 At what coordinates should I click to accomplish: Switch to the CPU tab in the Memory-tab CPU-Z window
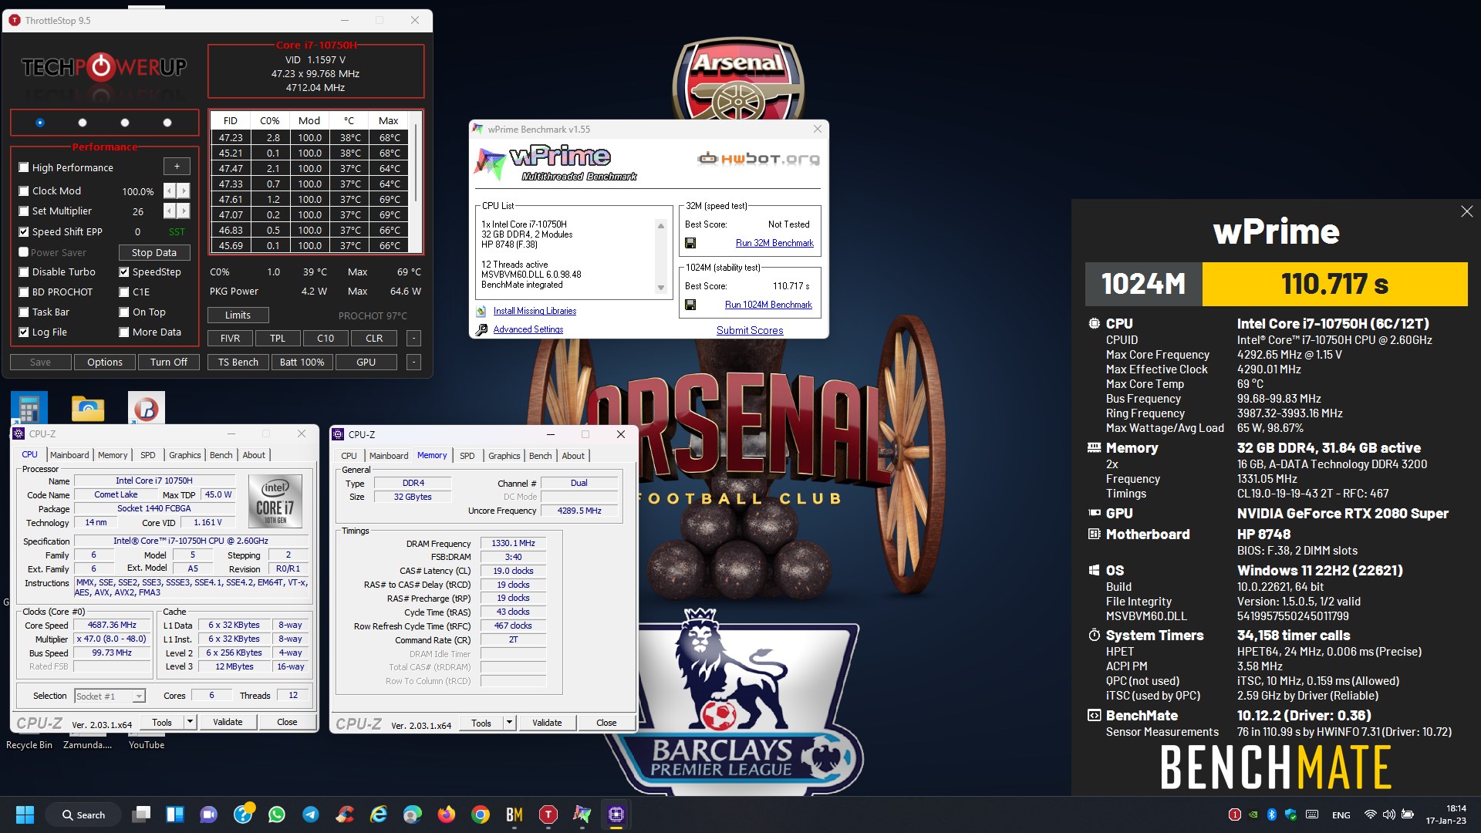point(349,456)
